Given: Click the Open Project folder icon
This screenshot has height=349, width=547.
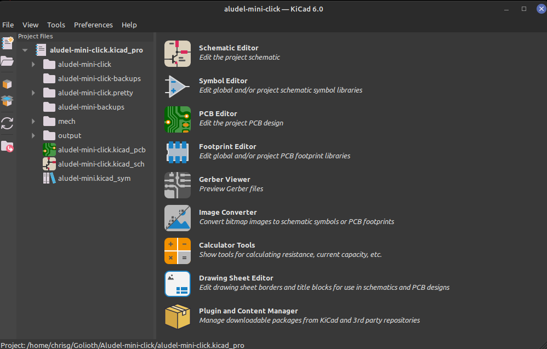Looking at the screenshot, I should tap(7, 61).
